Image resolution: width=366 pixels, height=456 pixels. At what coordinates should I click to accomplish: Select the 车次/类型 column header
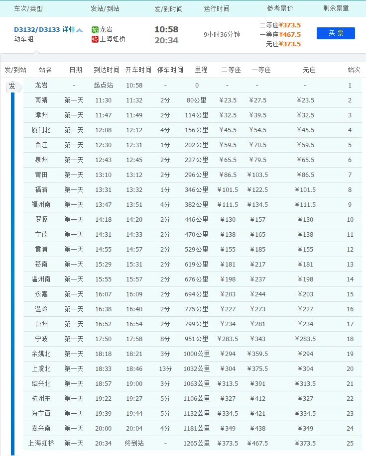pyautogui.click(x=28, y=9)
